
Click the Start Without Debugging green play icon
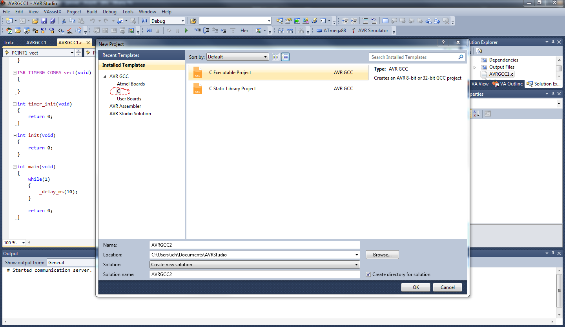186,31
